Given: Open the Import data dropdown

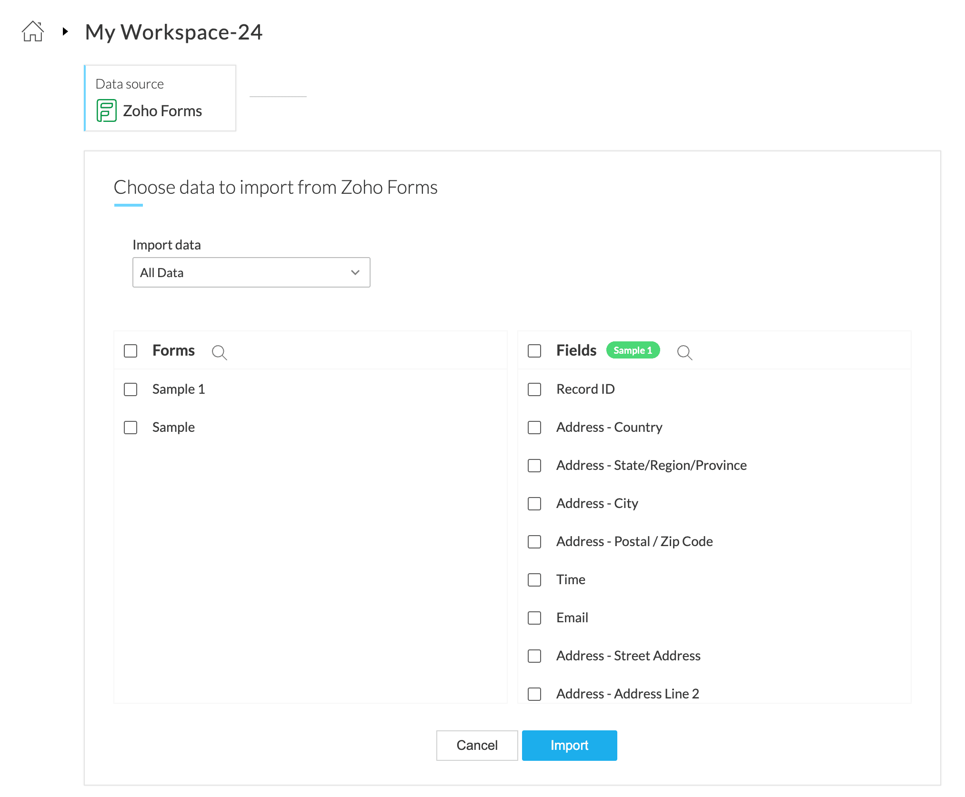Looking at the screenshot, I should [x=251, y=272].
